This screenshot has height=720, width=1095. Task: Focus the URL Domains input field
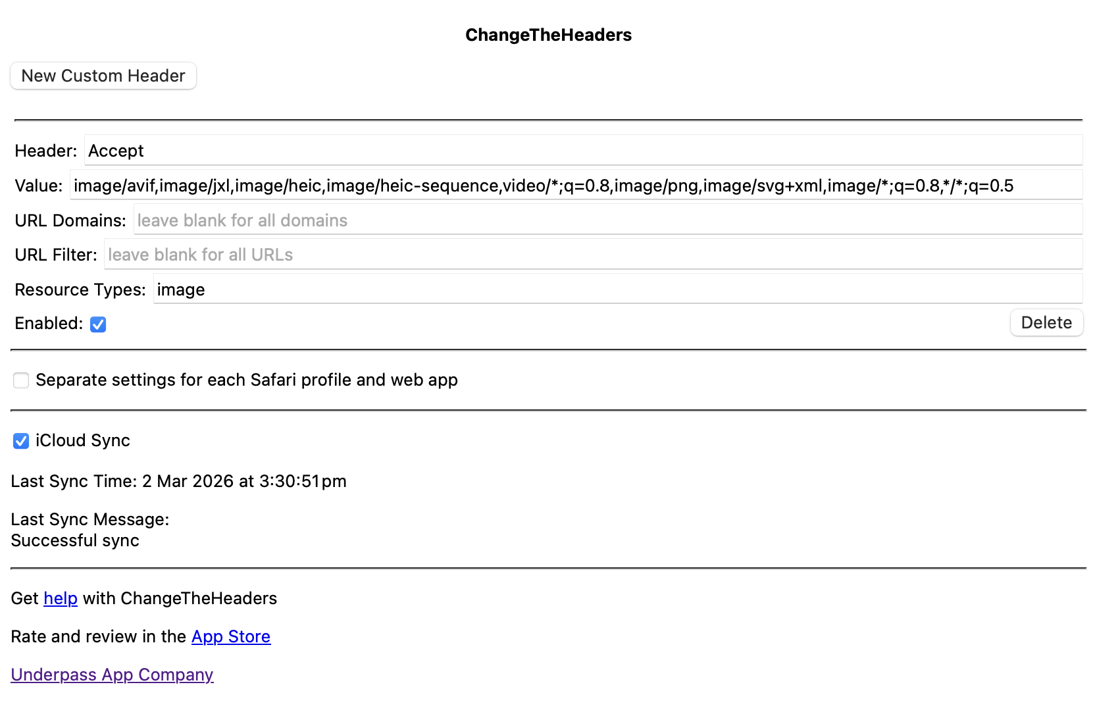coord(607,220)
